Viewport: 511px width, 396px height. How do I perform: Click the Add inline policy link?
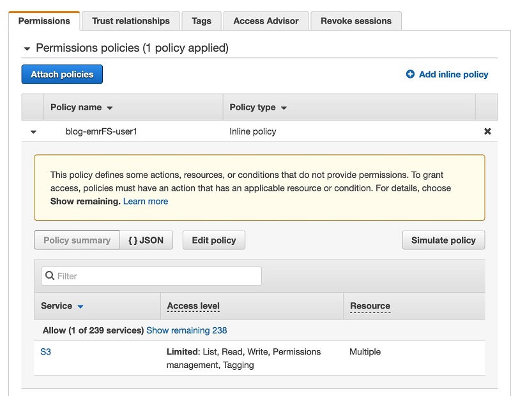[x=454, y=74]
